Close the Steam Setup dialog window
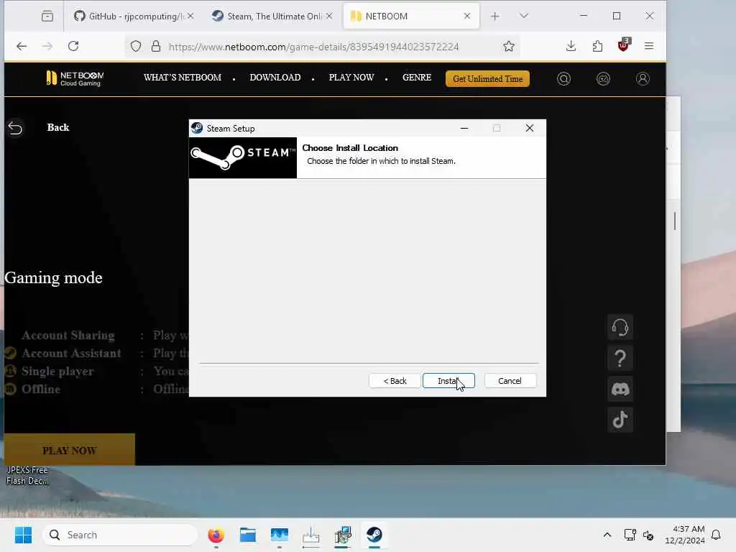Screen dimensions: 736x552 530,128
